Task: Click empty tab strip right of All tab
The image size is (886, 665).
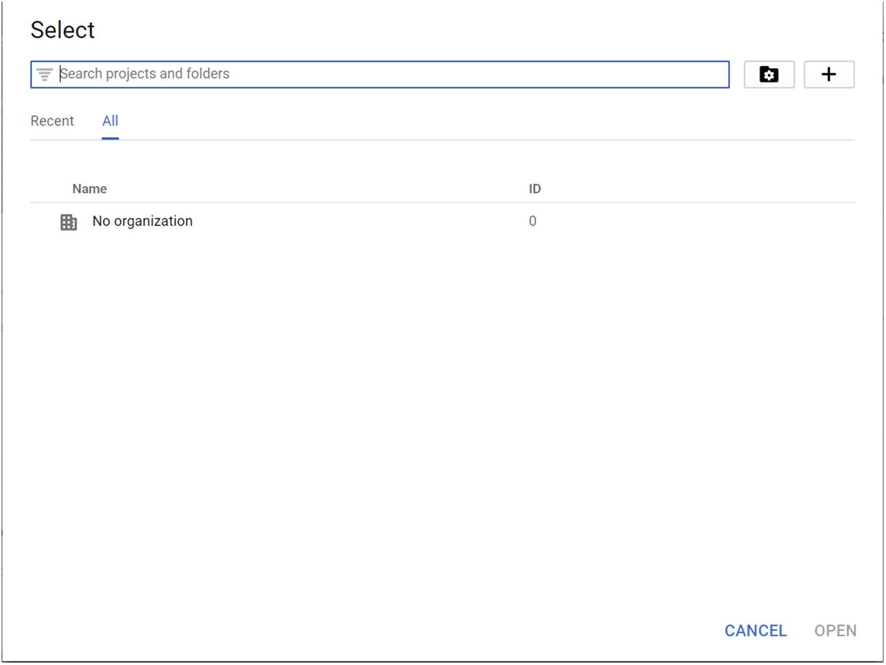Action: pyautogui.click(x=477, y=121)
